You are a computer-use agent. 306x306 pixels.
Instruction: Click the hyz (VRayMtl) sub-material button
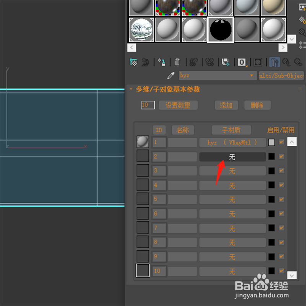point(233,142)
